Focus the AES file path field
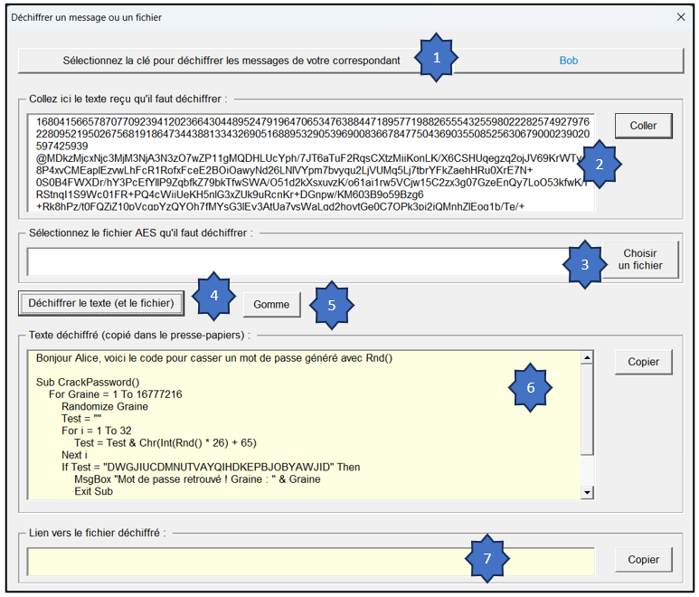This screenshot has height=597, width=699. (x=289, y=261)
